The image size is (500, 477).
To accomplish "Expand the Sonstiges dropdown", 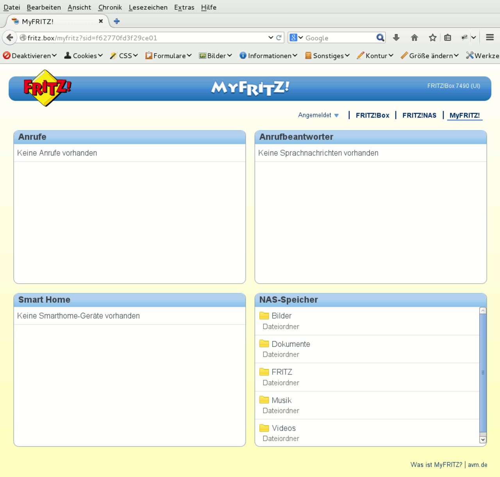I will (327, 55).
